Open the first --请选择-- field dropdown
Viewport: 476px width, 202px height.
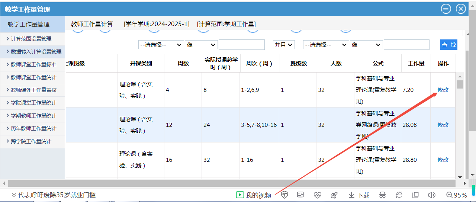click(x=161, y=45)
